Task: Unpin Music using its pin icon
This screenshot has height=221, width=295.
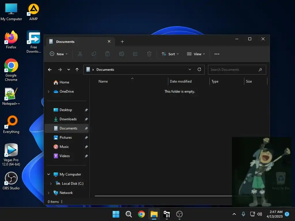Action: tap(86, 147)
